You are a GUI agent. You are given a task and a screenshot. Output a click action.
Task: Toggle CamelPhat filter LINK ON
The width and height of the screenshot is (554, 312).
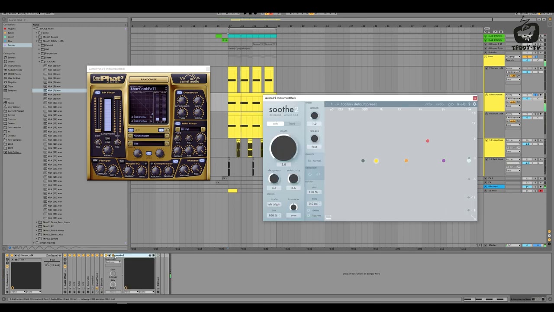click(108, 139)
